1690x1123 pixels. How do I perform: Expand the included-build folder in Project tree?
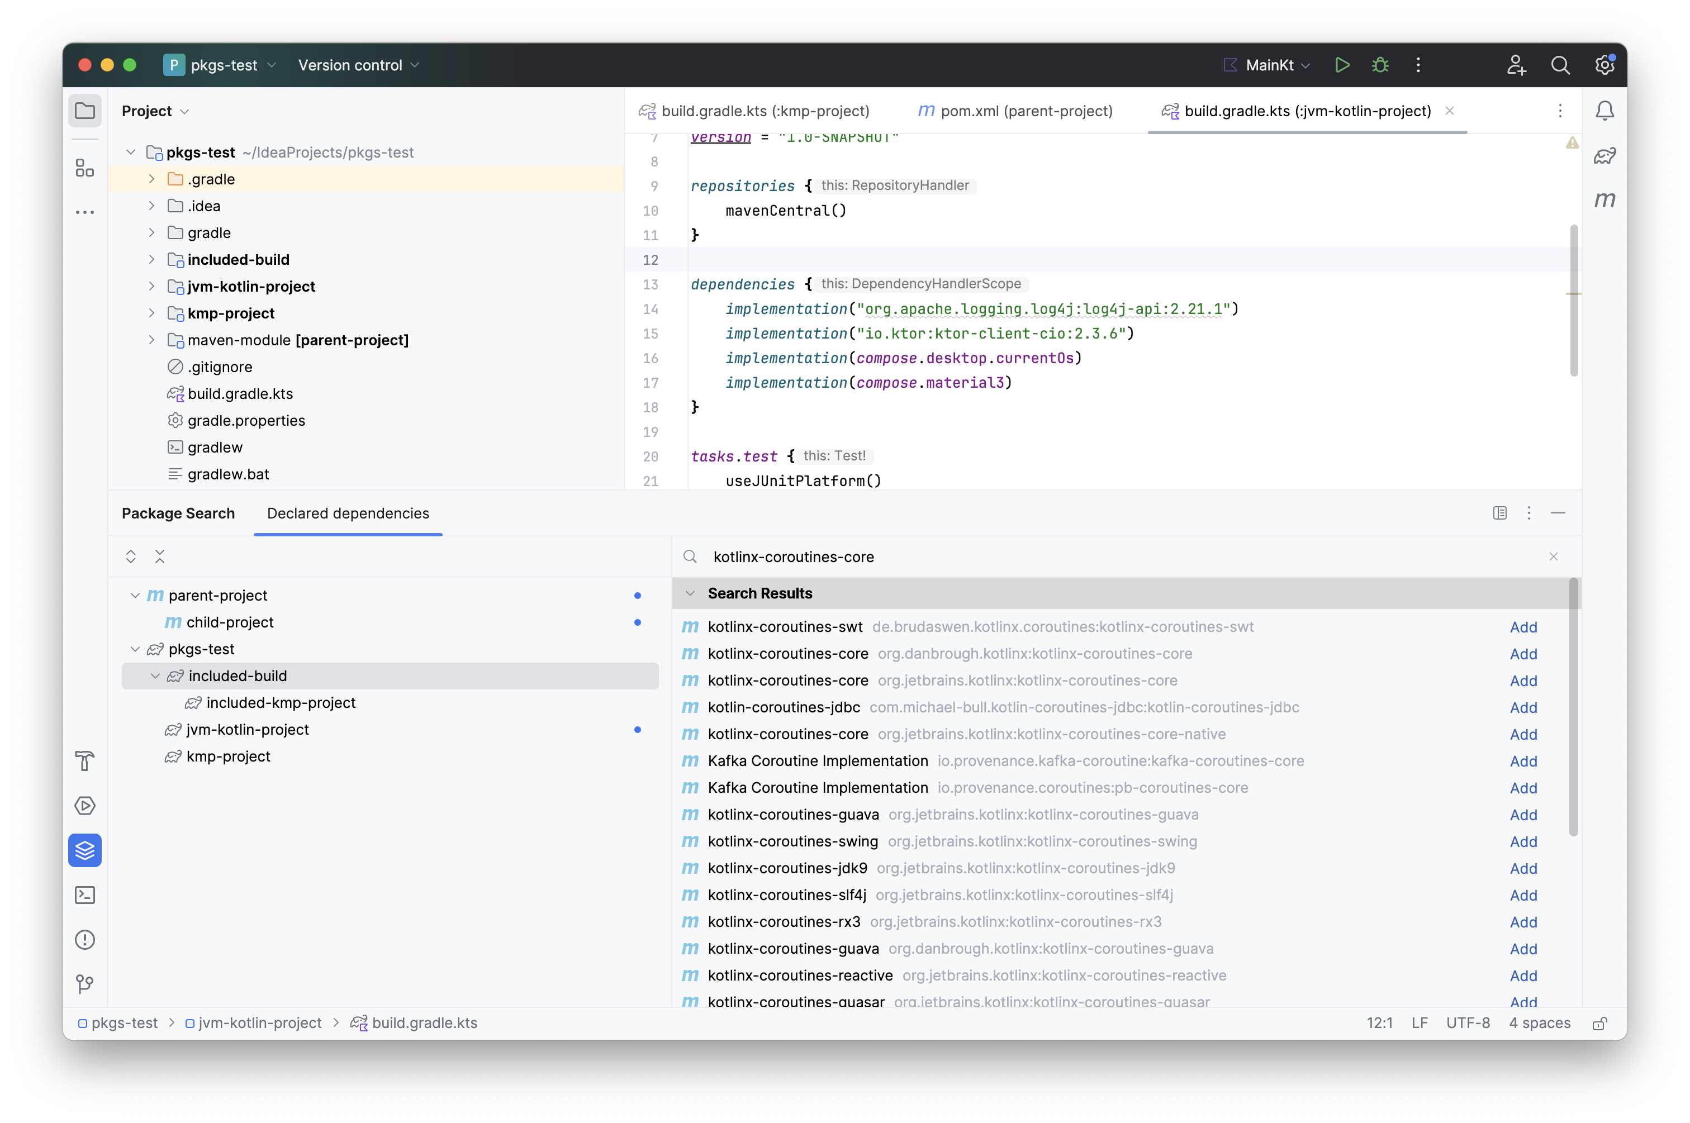151,259
